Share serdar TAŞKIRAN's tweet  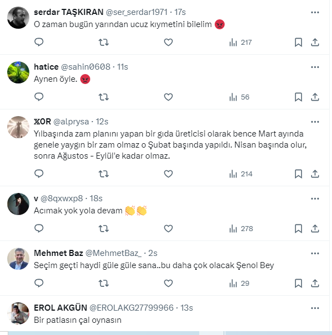(x=314, y=42)
